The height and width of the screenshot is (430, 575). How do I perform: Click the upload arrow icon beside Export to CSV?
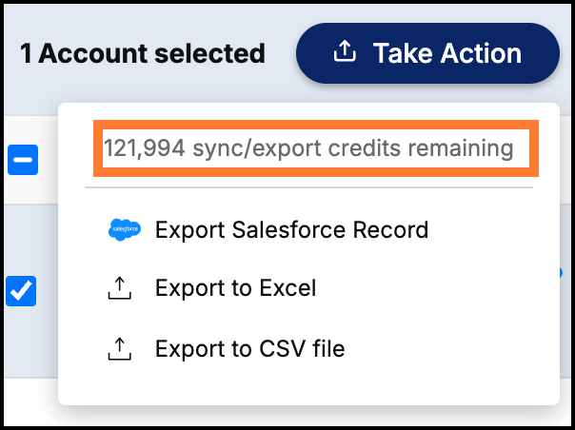(120, 348)
